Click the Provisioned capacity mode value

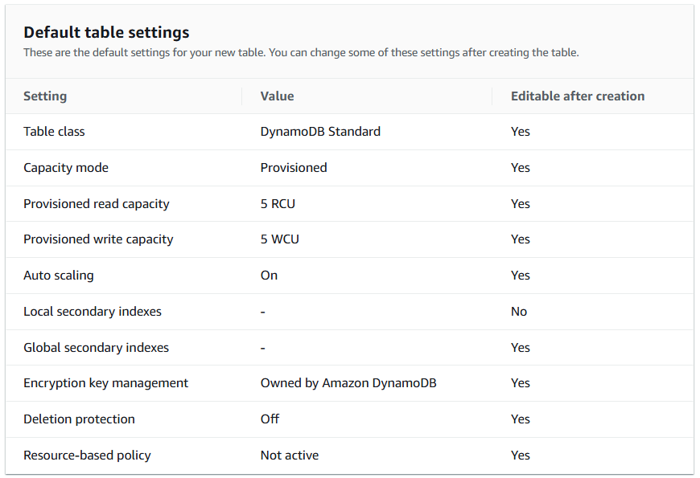coord(294,168)
